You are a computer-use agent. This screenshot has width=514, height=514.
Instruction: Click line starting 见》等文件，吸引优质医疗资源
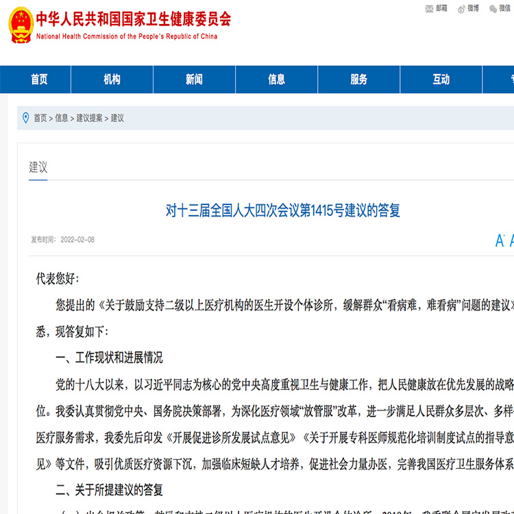coord(275,464)
